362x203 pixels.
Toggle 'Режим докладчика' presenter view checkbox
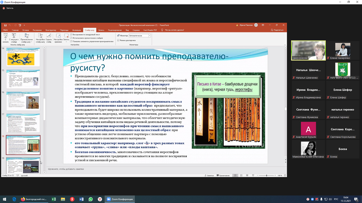pos(118,40)
